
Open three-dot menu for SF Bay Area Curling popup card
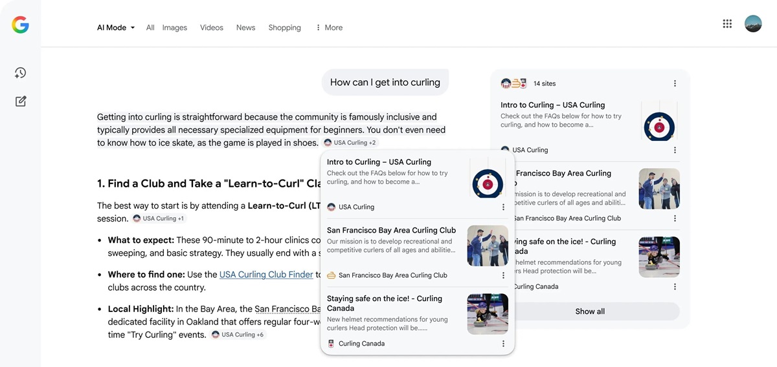tap(503, 275)
